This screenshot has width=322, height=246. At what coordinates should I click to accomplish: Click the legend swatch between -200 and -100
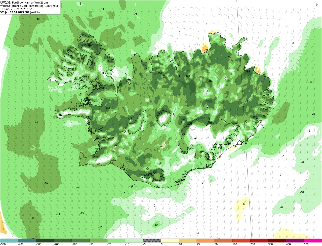pyautogui.click(x=63, y=240)
